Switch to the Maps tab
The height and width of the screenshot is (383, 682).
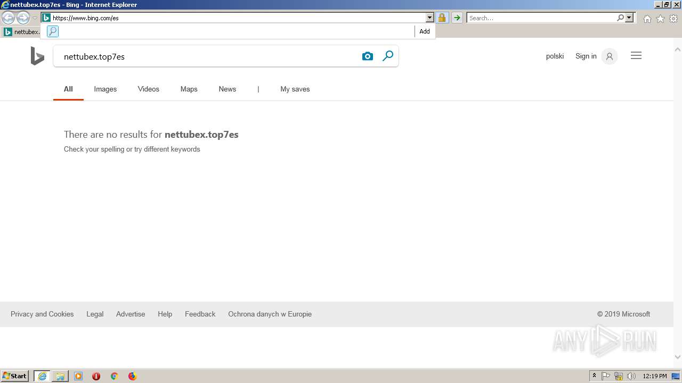click(x=189, y=89)
